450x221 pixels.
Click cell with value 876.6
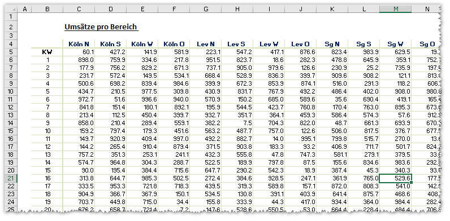point(301,52)
